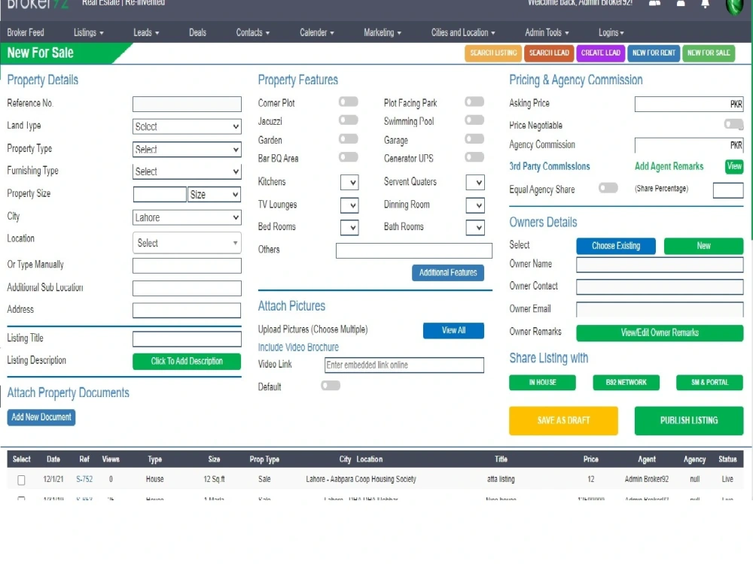Screen dimensions: 753x564
Task: Enable the Jacuzzi feature switch
Action: coord(348,120)
